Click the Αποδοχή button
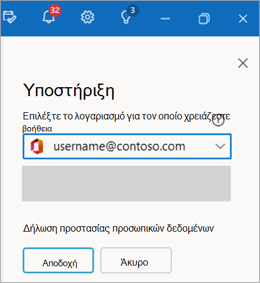The image size is (260, 283). (x=59, y=260)
